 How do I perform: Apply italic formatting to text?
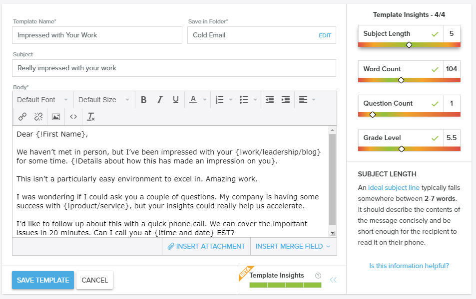click(159, 100)
